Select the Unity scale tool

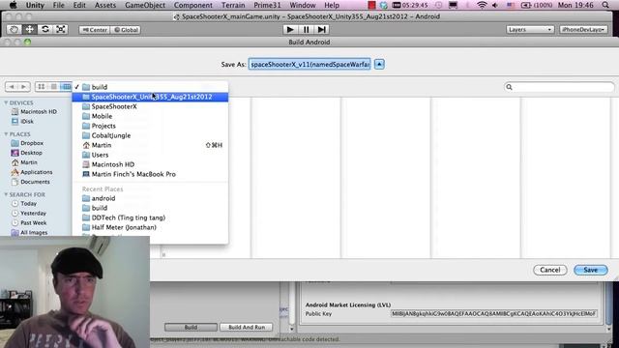click(x=60, y=30)
